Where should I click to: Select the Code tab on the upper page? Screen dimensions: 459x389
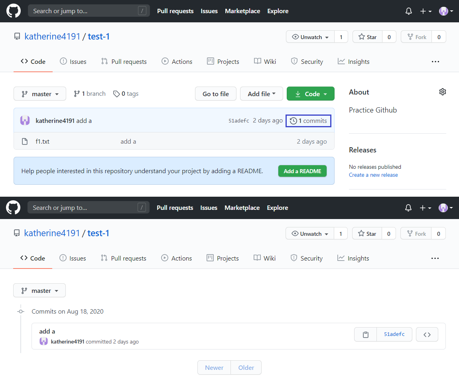point(33,61)
